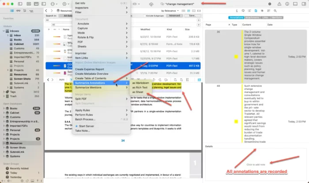Choose "as Markdown" in submenu
Viewport: 309px width, 183px height.
pos(140,83)
